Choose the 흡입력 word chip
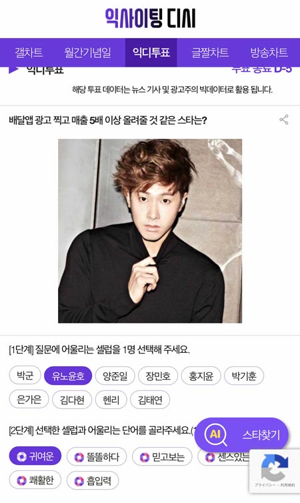 pyautogui.click(x=93, y=480)
